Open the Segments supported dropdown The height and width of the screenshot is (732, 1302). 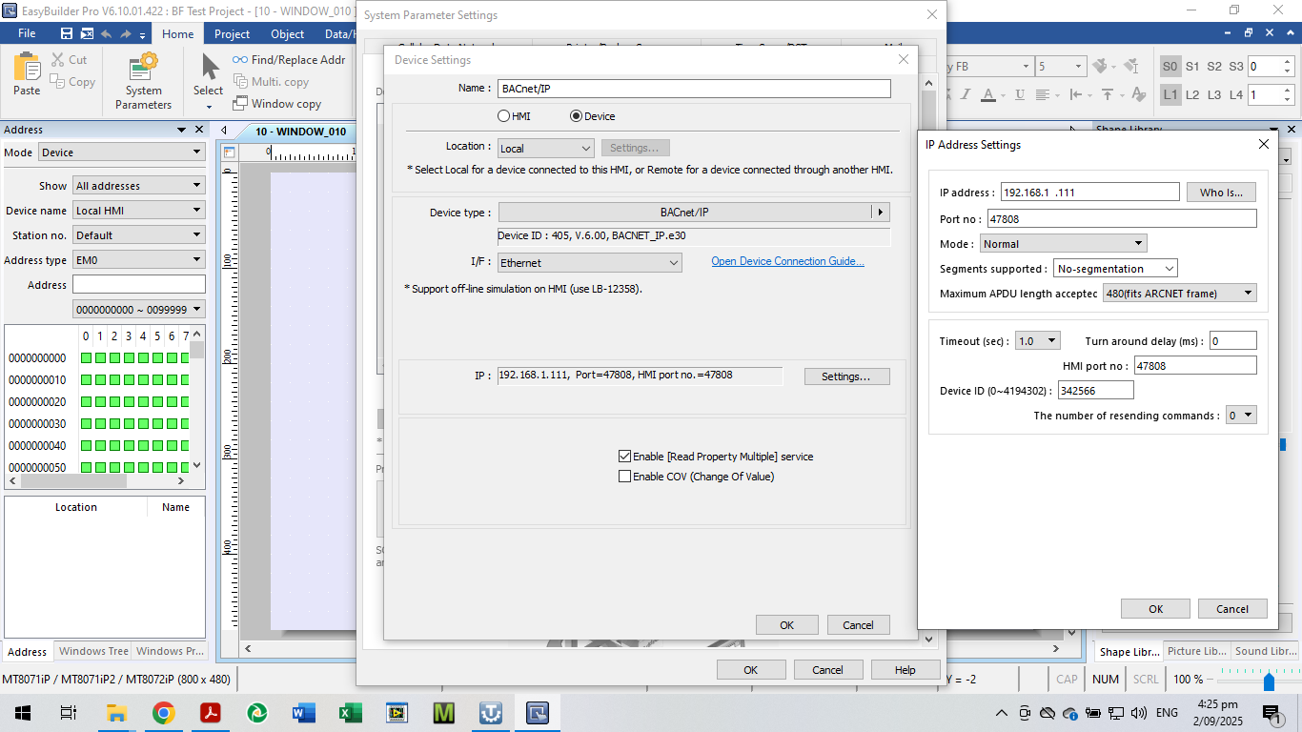[1115, 269]
